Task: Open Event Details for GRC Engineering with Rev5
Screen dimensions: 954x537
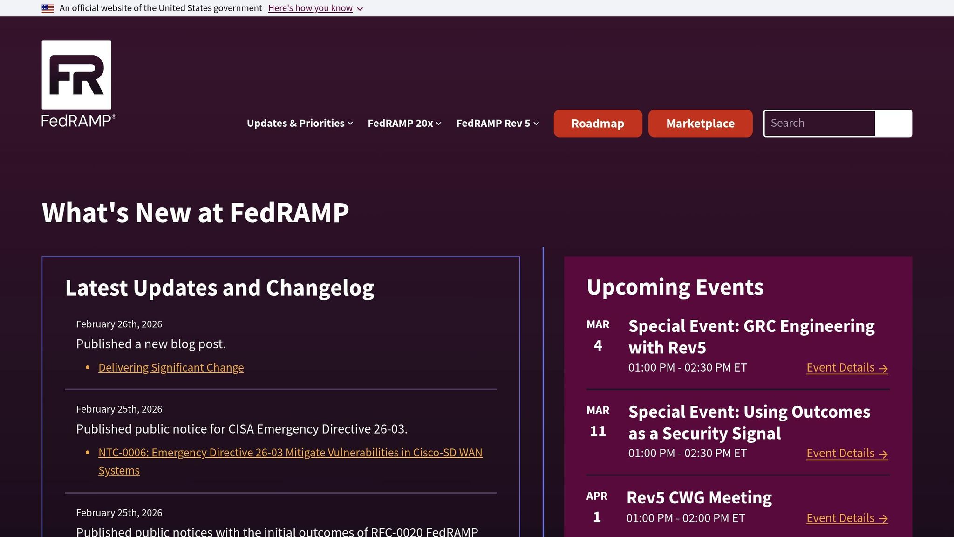Action: (840, 367)
